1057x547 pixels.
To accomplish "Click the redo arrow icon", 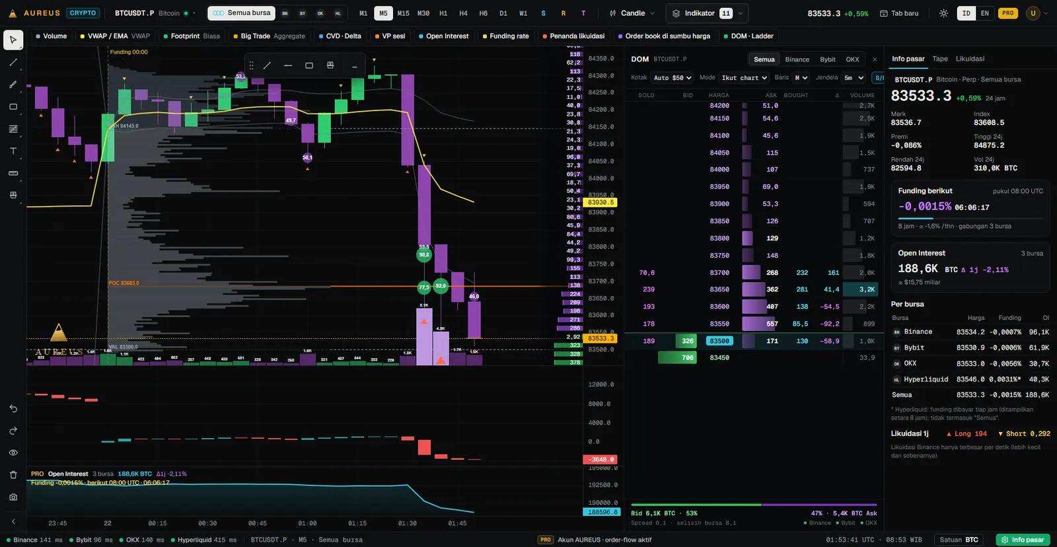I will click(x=13, y=431).
